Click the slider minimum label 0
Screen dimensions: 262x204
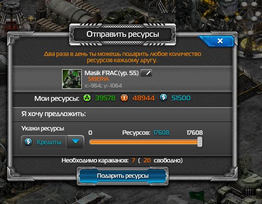(x=90, y=133)
